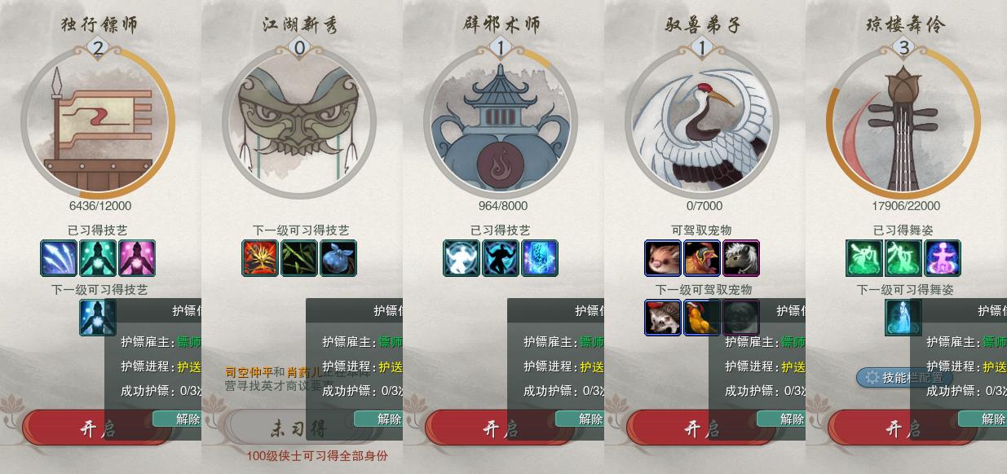Select the blue gourd skill icon under 江湖新秀

338,258
